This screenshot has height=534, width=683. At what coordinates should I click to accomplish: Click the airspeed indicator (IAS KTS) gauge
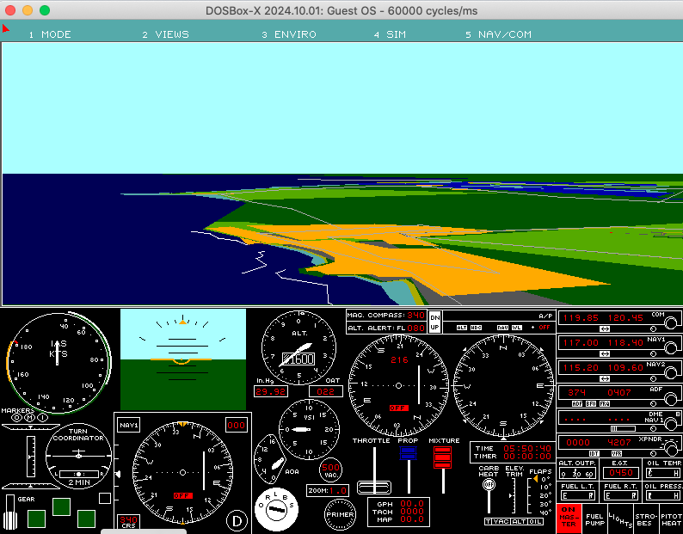pos(58,363)
